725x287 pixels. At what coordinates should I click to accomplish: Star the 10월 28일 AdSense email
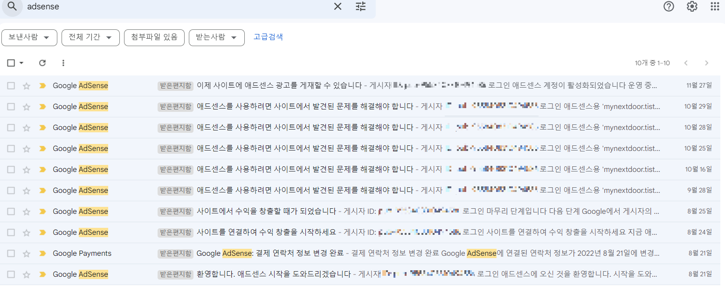coord(27,128)
